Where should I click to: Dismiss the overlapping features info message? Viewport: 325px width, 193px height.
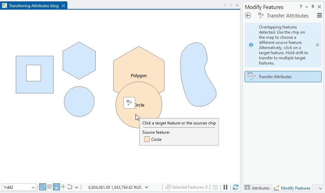pyautogui.click(x=317, y=45)
